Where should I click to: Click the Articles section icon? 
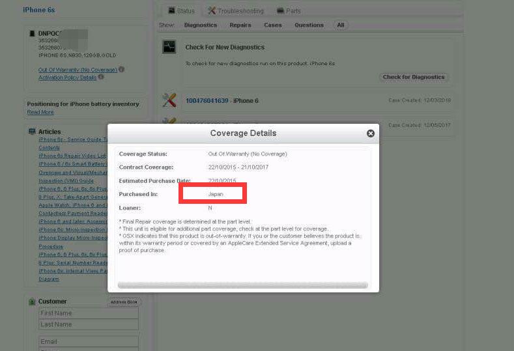[32, 132]
